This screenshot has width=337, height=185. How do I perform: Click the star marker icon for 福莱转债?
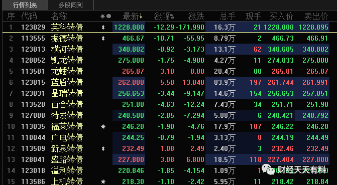pos(103,127)
